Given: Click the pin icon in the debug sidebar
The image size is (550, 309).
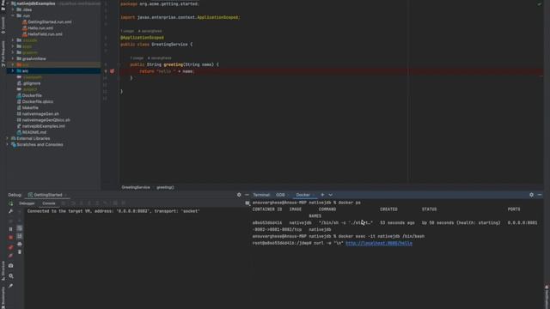Looking at the screenshot, I should 11,286.
